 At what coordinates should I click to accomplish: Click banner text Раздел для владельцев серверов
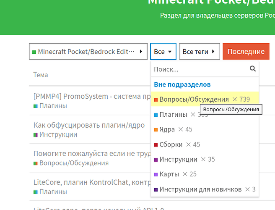click(x=218, y=16)
